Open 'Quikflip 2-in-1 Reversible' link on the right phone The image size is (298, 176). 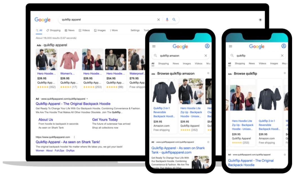tap(269, 125)
